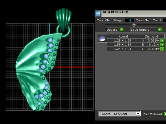
Task: Click the 0.007tw weight cell
Action: click(x=154, y=49)
